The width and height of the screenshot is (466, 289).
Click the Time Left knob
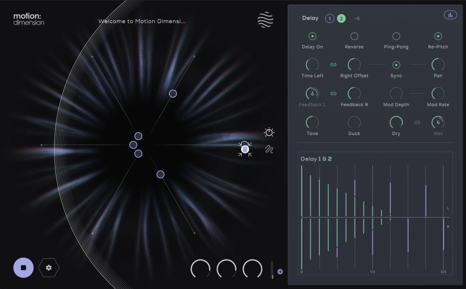click(312, 65)
